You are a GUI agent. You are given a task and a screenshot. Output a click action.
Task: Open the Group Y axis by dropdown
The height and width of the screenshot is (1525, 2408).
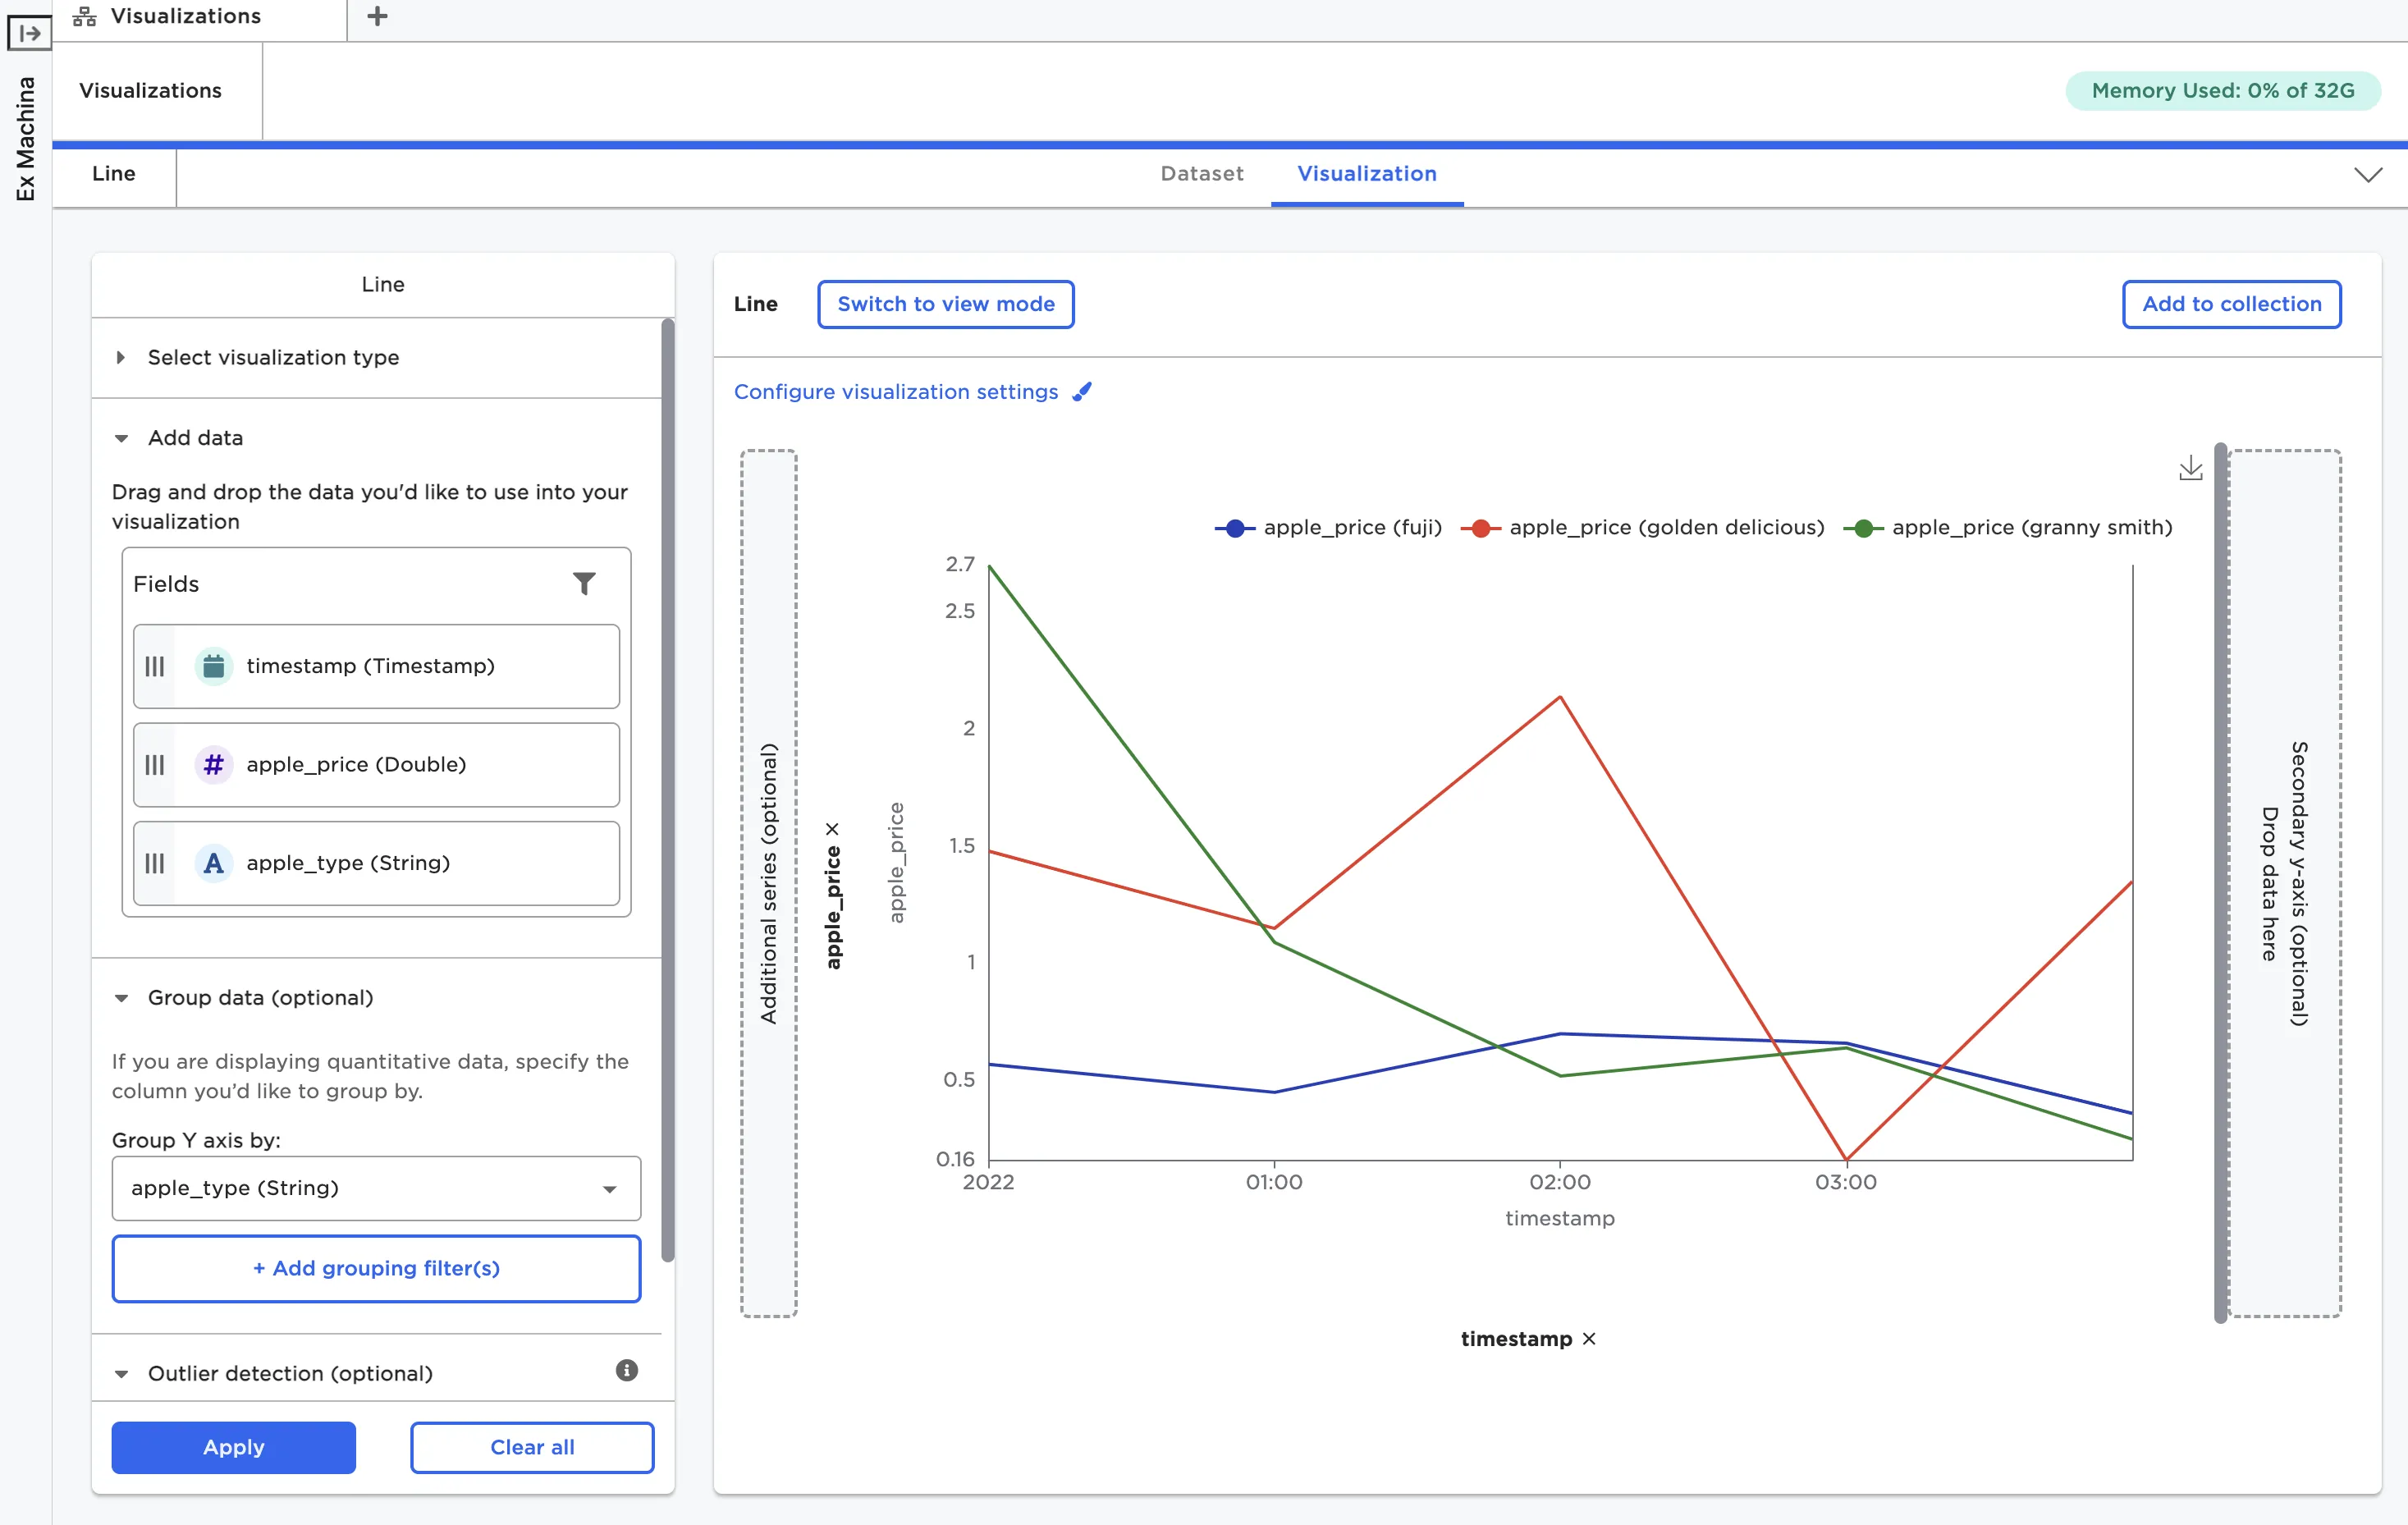[x=376, y=1188]
